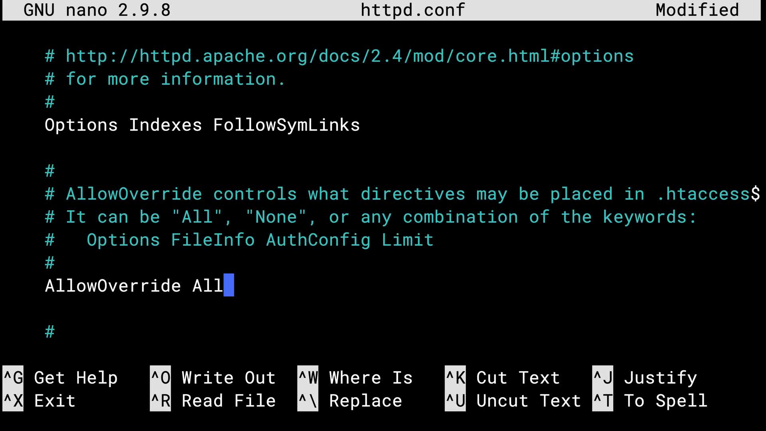Select the ^O Write Out shortcut
Screen dimensions: 766x431
(x=213, y=378)
